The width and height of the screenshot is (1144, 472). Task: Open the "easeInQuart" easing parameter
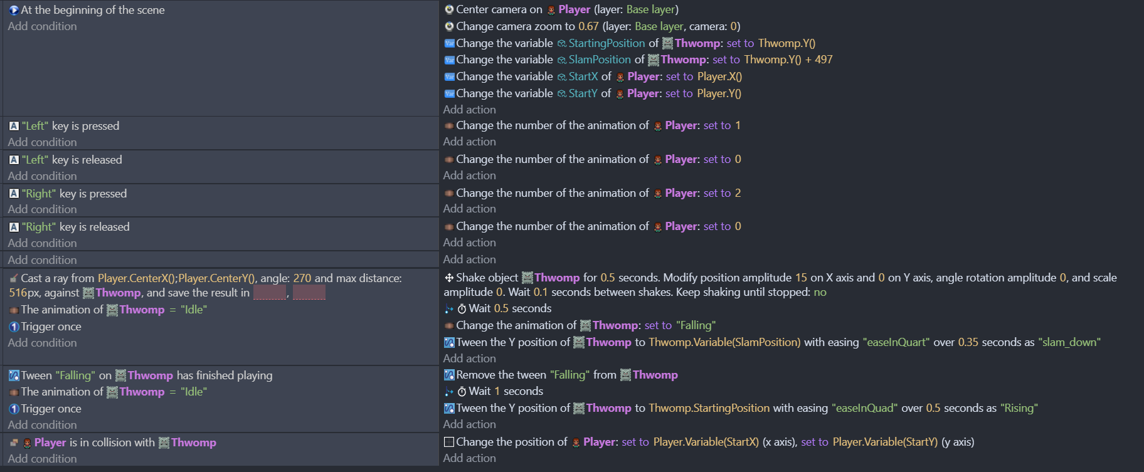point(896,342)
